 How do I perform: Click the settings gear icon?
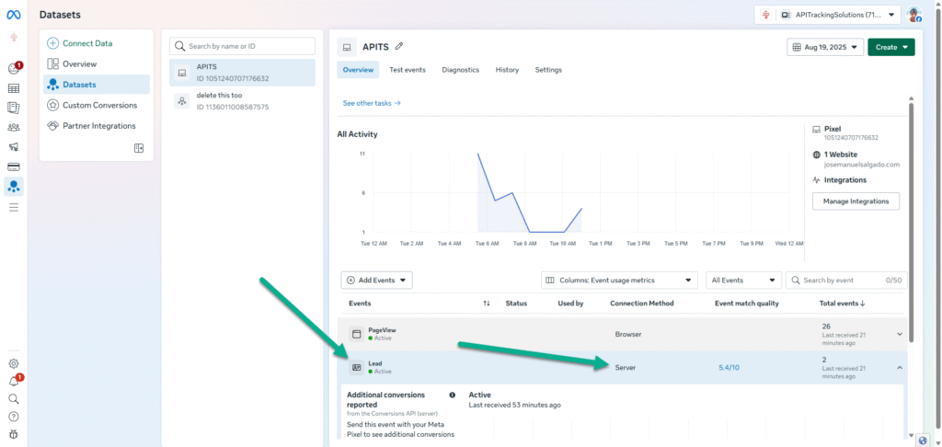[14, 363]
